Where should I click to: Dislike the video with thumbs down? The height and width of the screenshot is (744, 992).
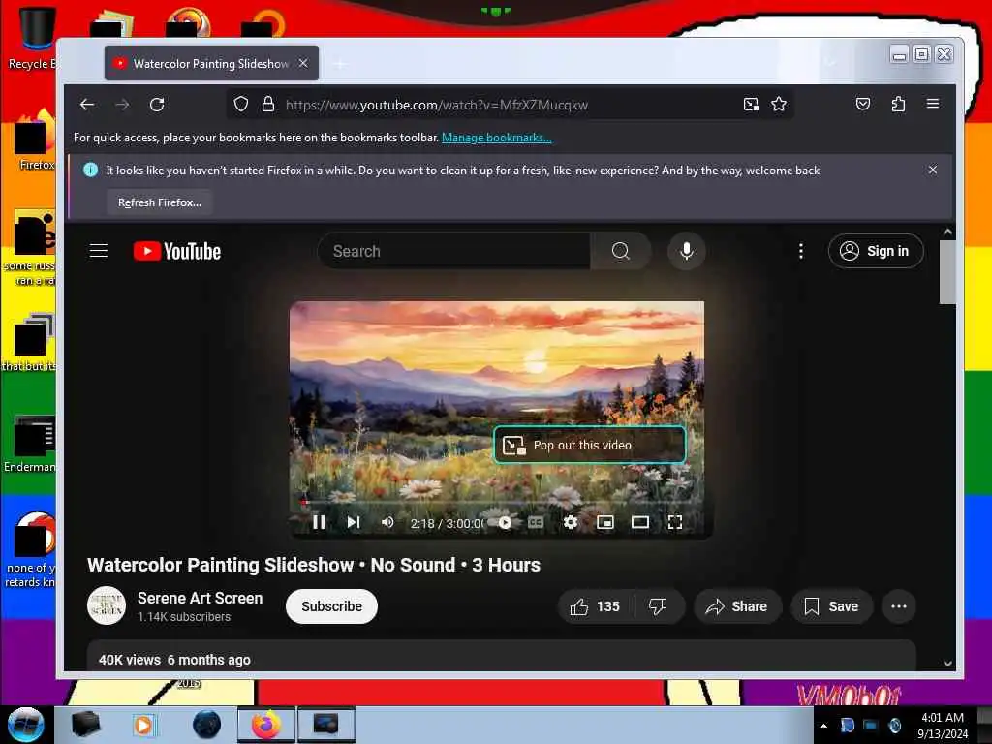coord(658,606)
